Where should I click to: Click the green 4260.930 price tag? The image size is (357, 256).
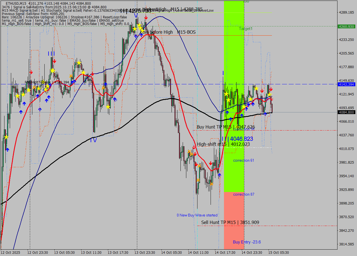[x=346, y=26]
